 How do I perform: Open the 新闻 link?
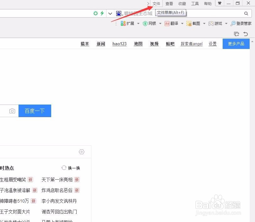(101, 44)
